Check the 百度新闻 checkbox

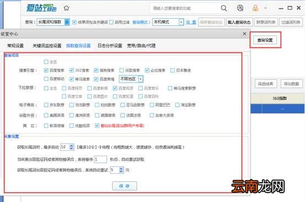(x=89, y=88)
